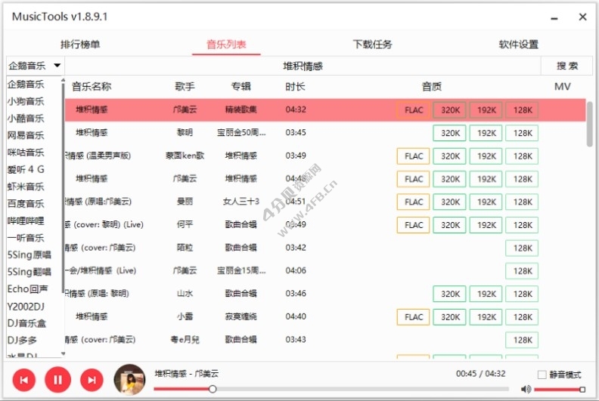Select 小酷音乐 in the source list
The image size is (599, 401).
[26, 119]
